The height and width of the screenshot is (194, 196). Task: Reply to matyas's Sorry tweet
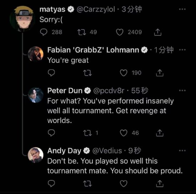click(43, 32)
